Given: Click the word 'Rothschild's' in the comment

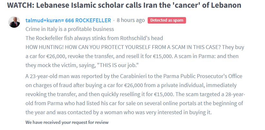Looking at the screenshot, I should point(132,38).
